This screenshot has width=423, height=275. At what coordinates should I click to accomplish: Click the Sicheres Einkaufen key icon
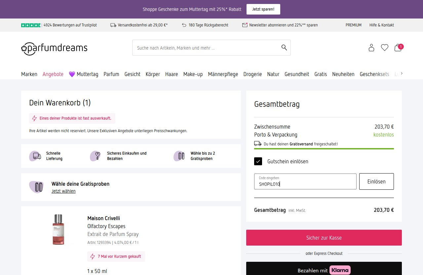tap(96, 156)
